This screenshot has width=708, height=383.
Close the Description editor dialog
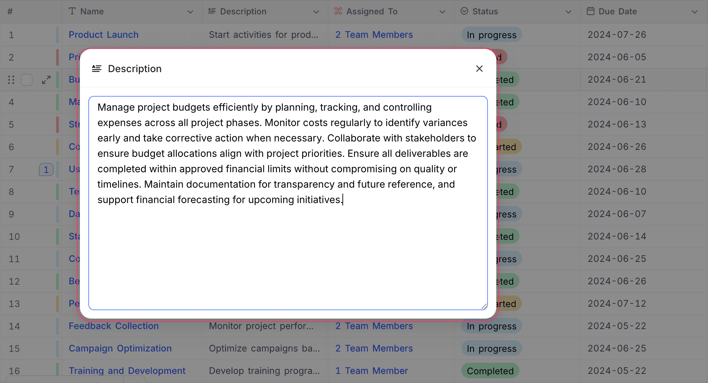[479, 69]
